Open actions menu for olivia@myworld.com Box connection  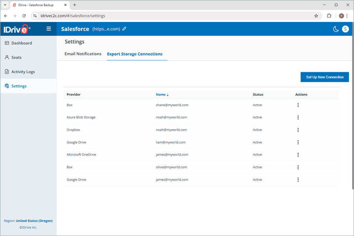(298, 168)
